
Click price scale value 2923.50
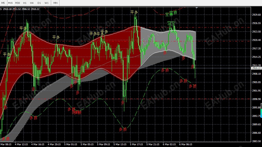click(256, 31)
